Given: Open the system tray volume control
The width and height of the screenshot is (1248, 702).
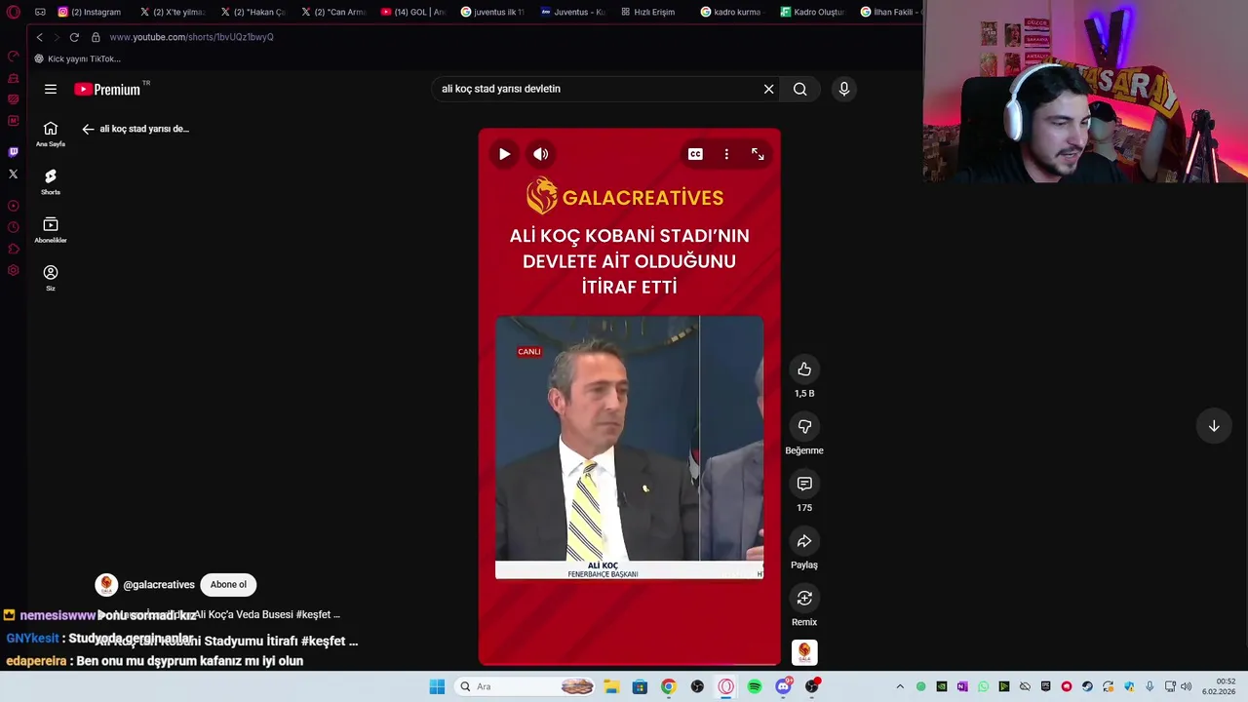Looking at the screenshot, I should coord(1186,686).
